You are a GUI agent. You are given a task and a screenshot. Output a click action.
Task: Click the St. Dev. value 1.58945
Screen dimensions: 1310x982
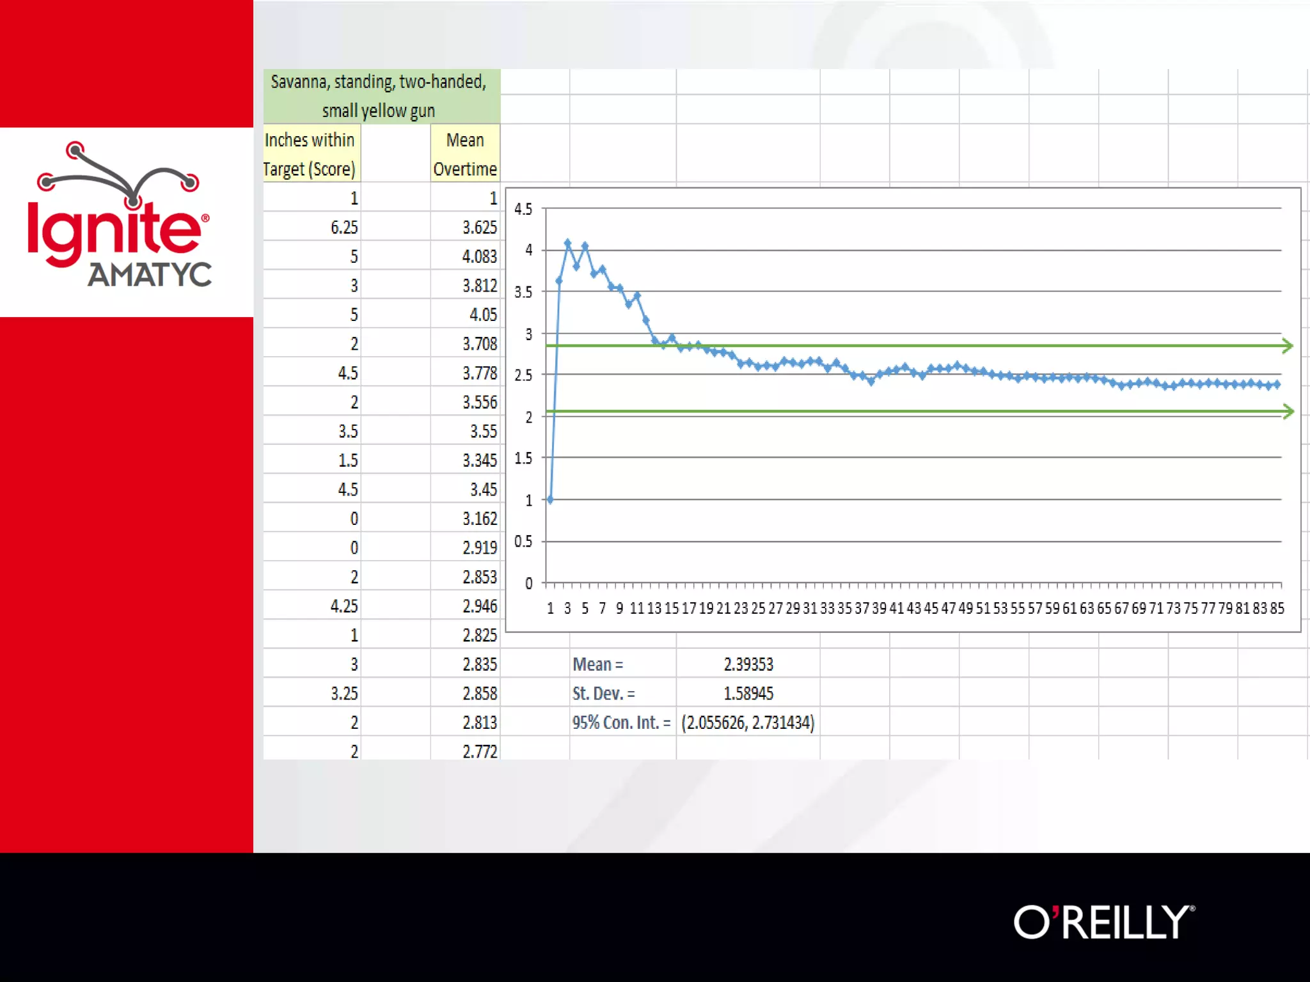coord(748,693)
